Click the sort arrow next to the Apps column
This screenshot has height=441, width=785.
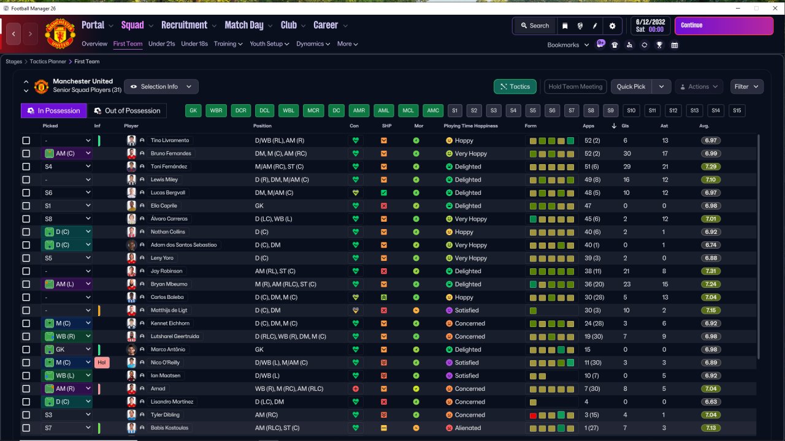coord(615,126)
